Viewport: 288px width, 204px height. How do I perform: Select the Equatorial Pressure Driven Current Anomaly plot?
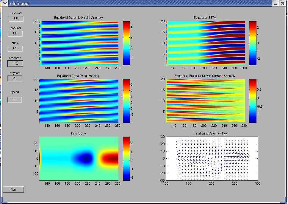[205, 101]
